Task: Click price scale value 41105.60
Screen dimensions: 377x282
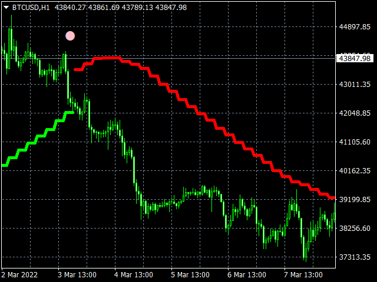Action: tap(355, 142)
